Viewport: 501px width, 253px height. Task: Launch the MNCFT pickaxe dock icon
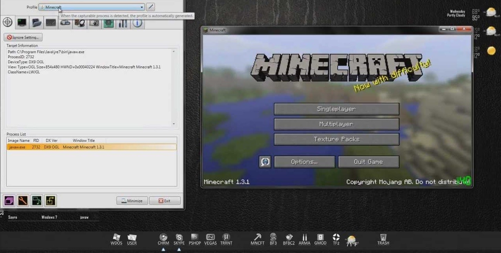coord(258,239)
